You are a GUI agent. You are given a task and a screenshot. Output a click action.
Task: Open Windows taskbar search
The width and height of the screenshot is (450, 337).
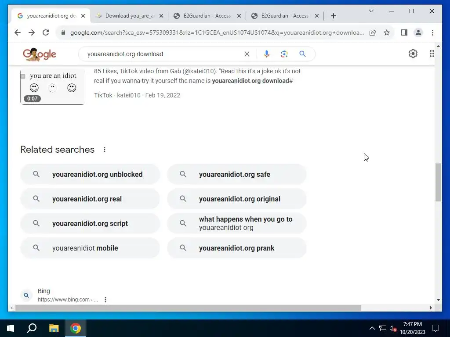32,328
